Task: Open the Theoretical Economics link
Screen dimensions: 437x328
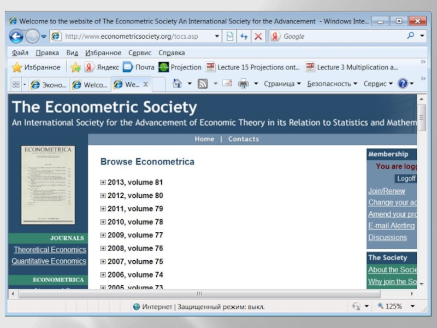Action: coord(50,249)
